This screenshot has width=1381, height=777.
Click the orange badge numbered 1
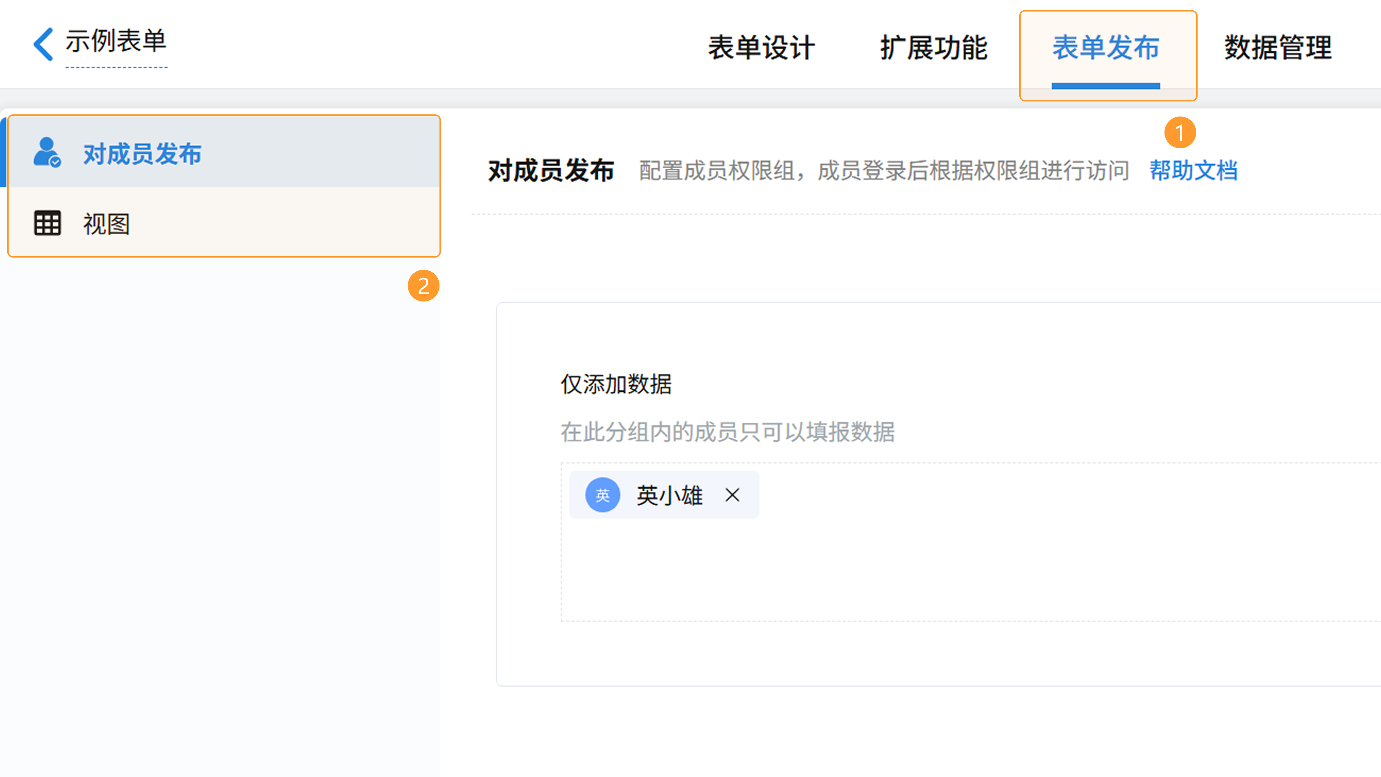[x=1180, y=132]
